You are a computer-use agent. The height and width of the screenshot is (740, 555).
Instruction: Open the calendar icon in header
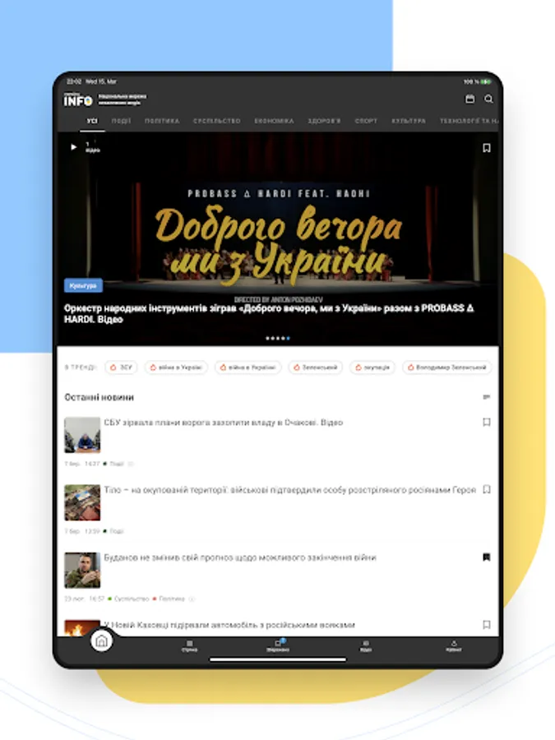point(469,99)
